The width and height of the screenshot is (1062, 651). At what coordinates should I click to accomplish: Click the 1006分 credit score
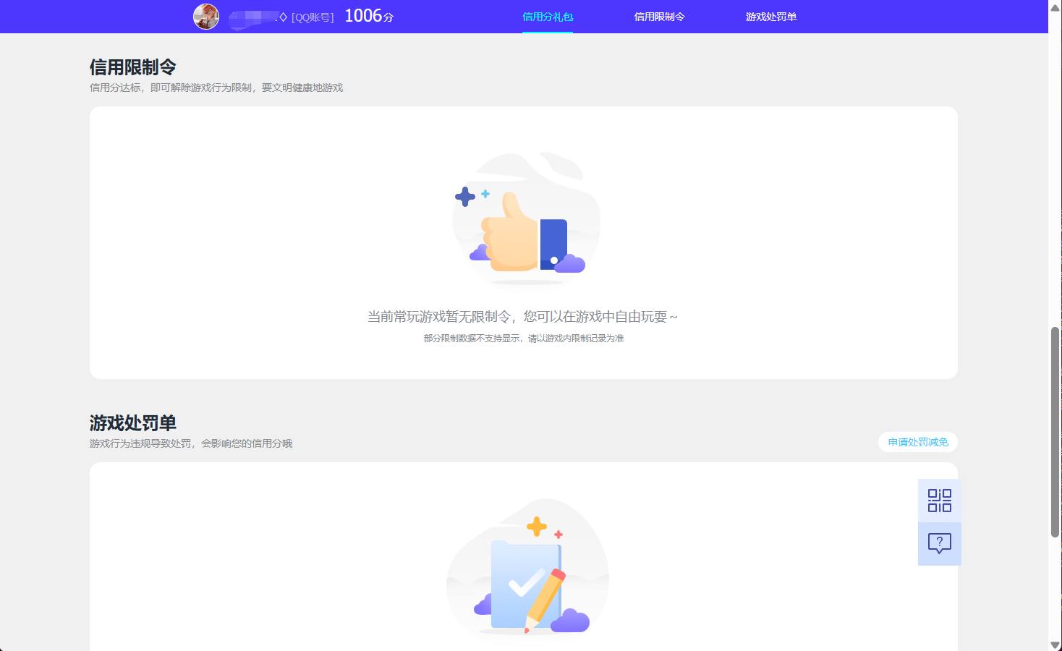pyautogui.click(x=369, y=16)
